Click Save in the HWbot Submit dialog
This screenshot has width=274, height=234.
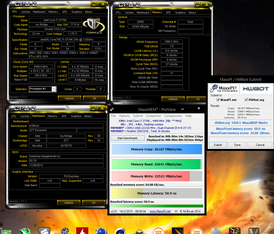click(x=237, y=145)
